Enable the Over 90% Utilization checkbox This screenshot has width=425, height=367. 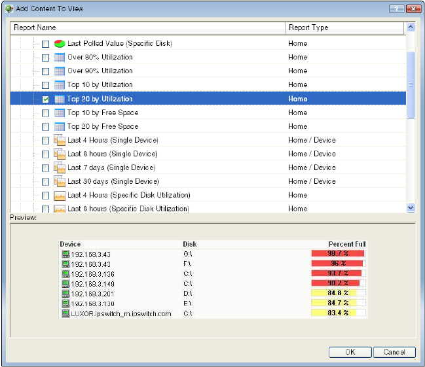45,71
